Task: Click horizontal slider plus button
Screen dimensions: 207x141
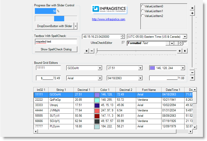Action: 180,51
